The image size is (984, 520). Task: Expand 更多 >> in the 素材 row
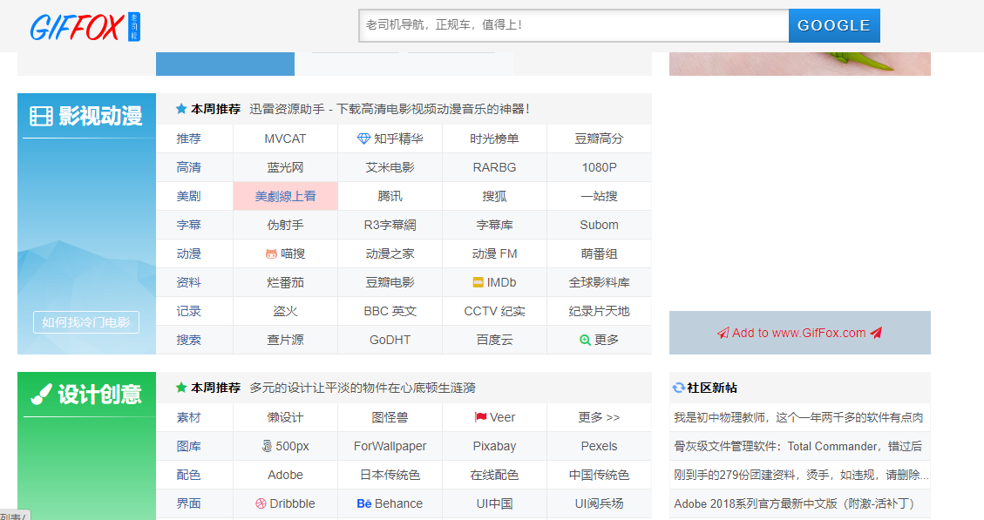[x=600, y=418]
